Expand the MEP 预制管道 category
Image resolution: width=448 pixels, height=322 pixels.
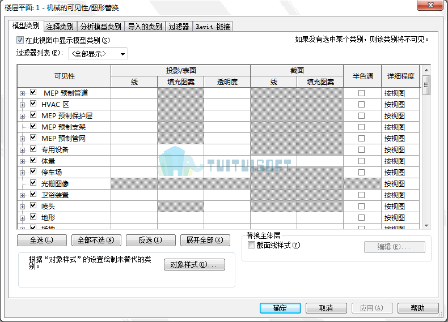click(22, 93)
